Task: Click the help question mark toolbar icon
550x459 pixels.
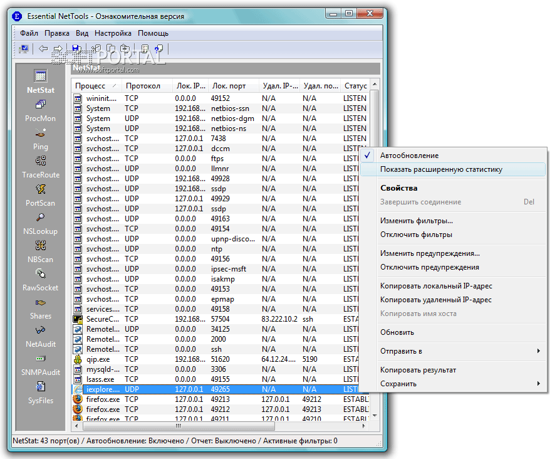Action: (159, 49)
